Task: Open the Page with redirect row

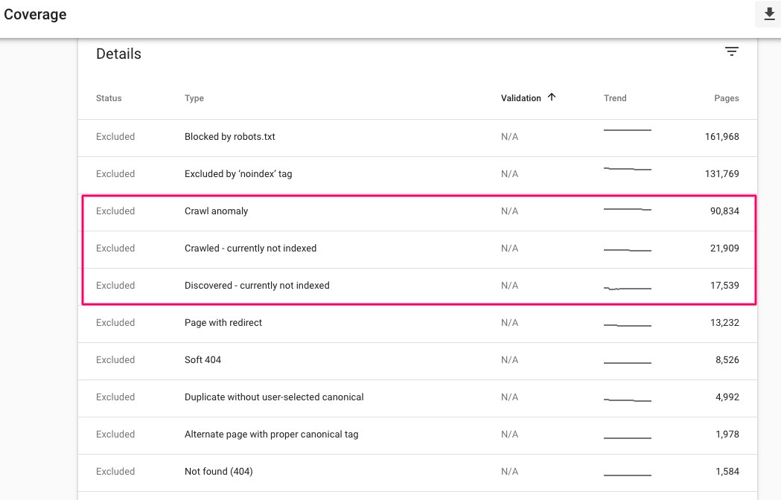Action: 418,324
